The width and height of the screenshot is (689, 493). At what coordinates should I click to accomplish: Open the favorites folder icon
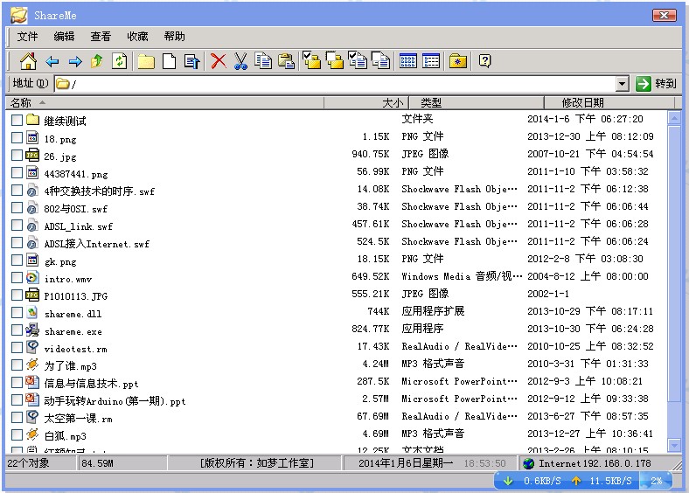click(x=458, y=61)
